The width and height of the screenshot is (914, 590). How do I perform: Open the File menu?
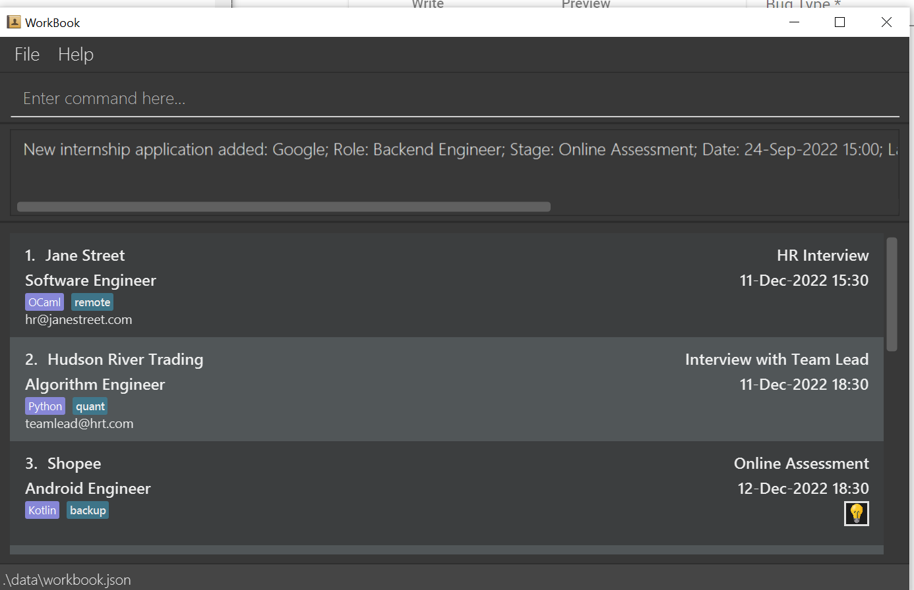pyautogui.click(x=27, y=55)
